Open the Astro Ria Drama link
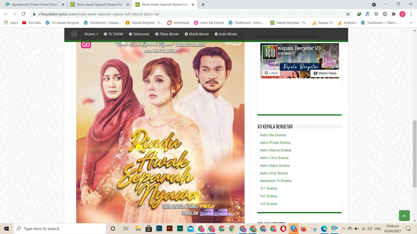 273,135
